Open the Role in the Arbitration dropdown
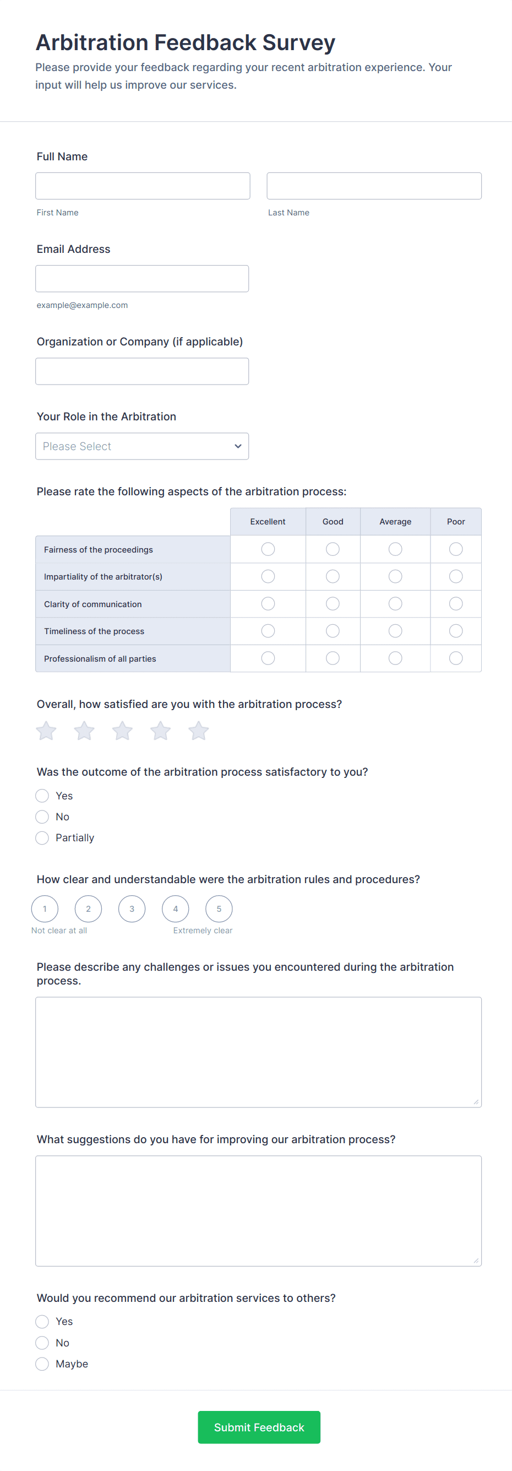 (x=142, y=446)
